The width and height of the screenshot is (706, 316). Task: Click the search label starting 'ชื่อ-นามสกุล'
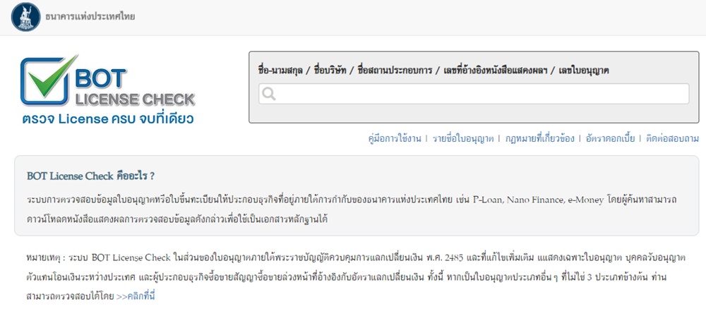433,71
